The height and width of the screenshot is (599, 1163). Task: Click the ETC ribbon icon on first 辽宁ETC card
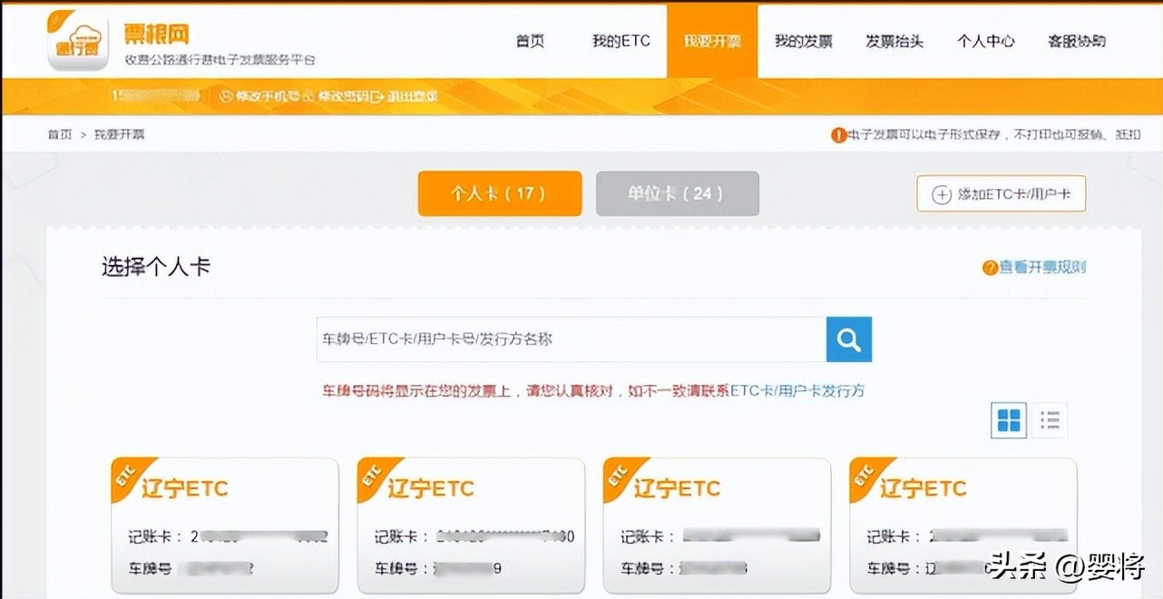[124, 476]
